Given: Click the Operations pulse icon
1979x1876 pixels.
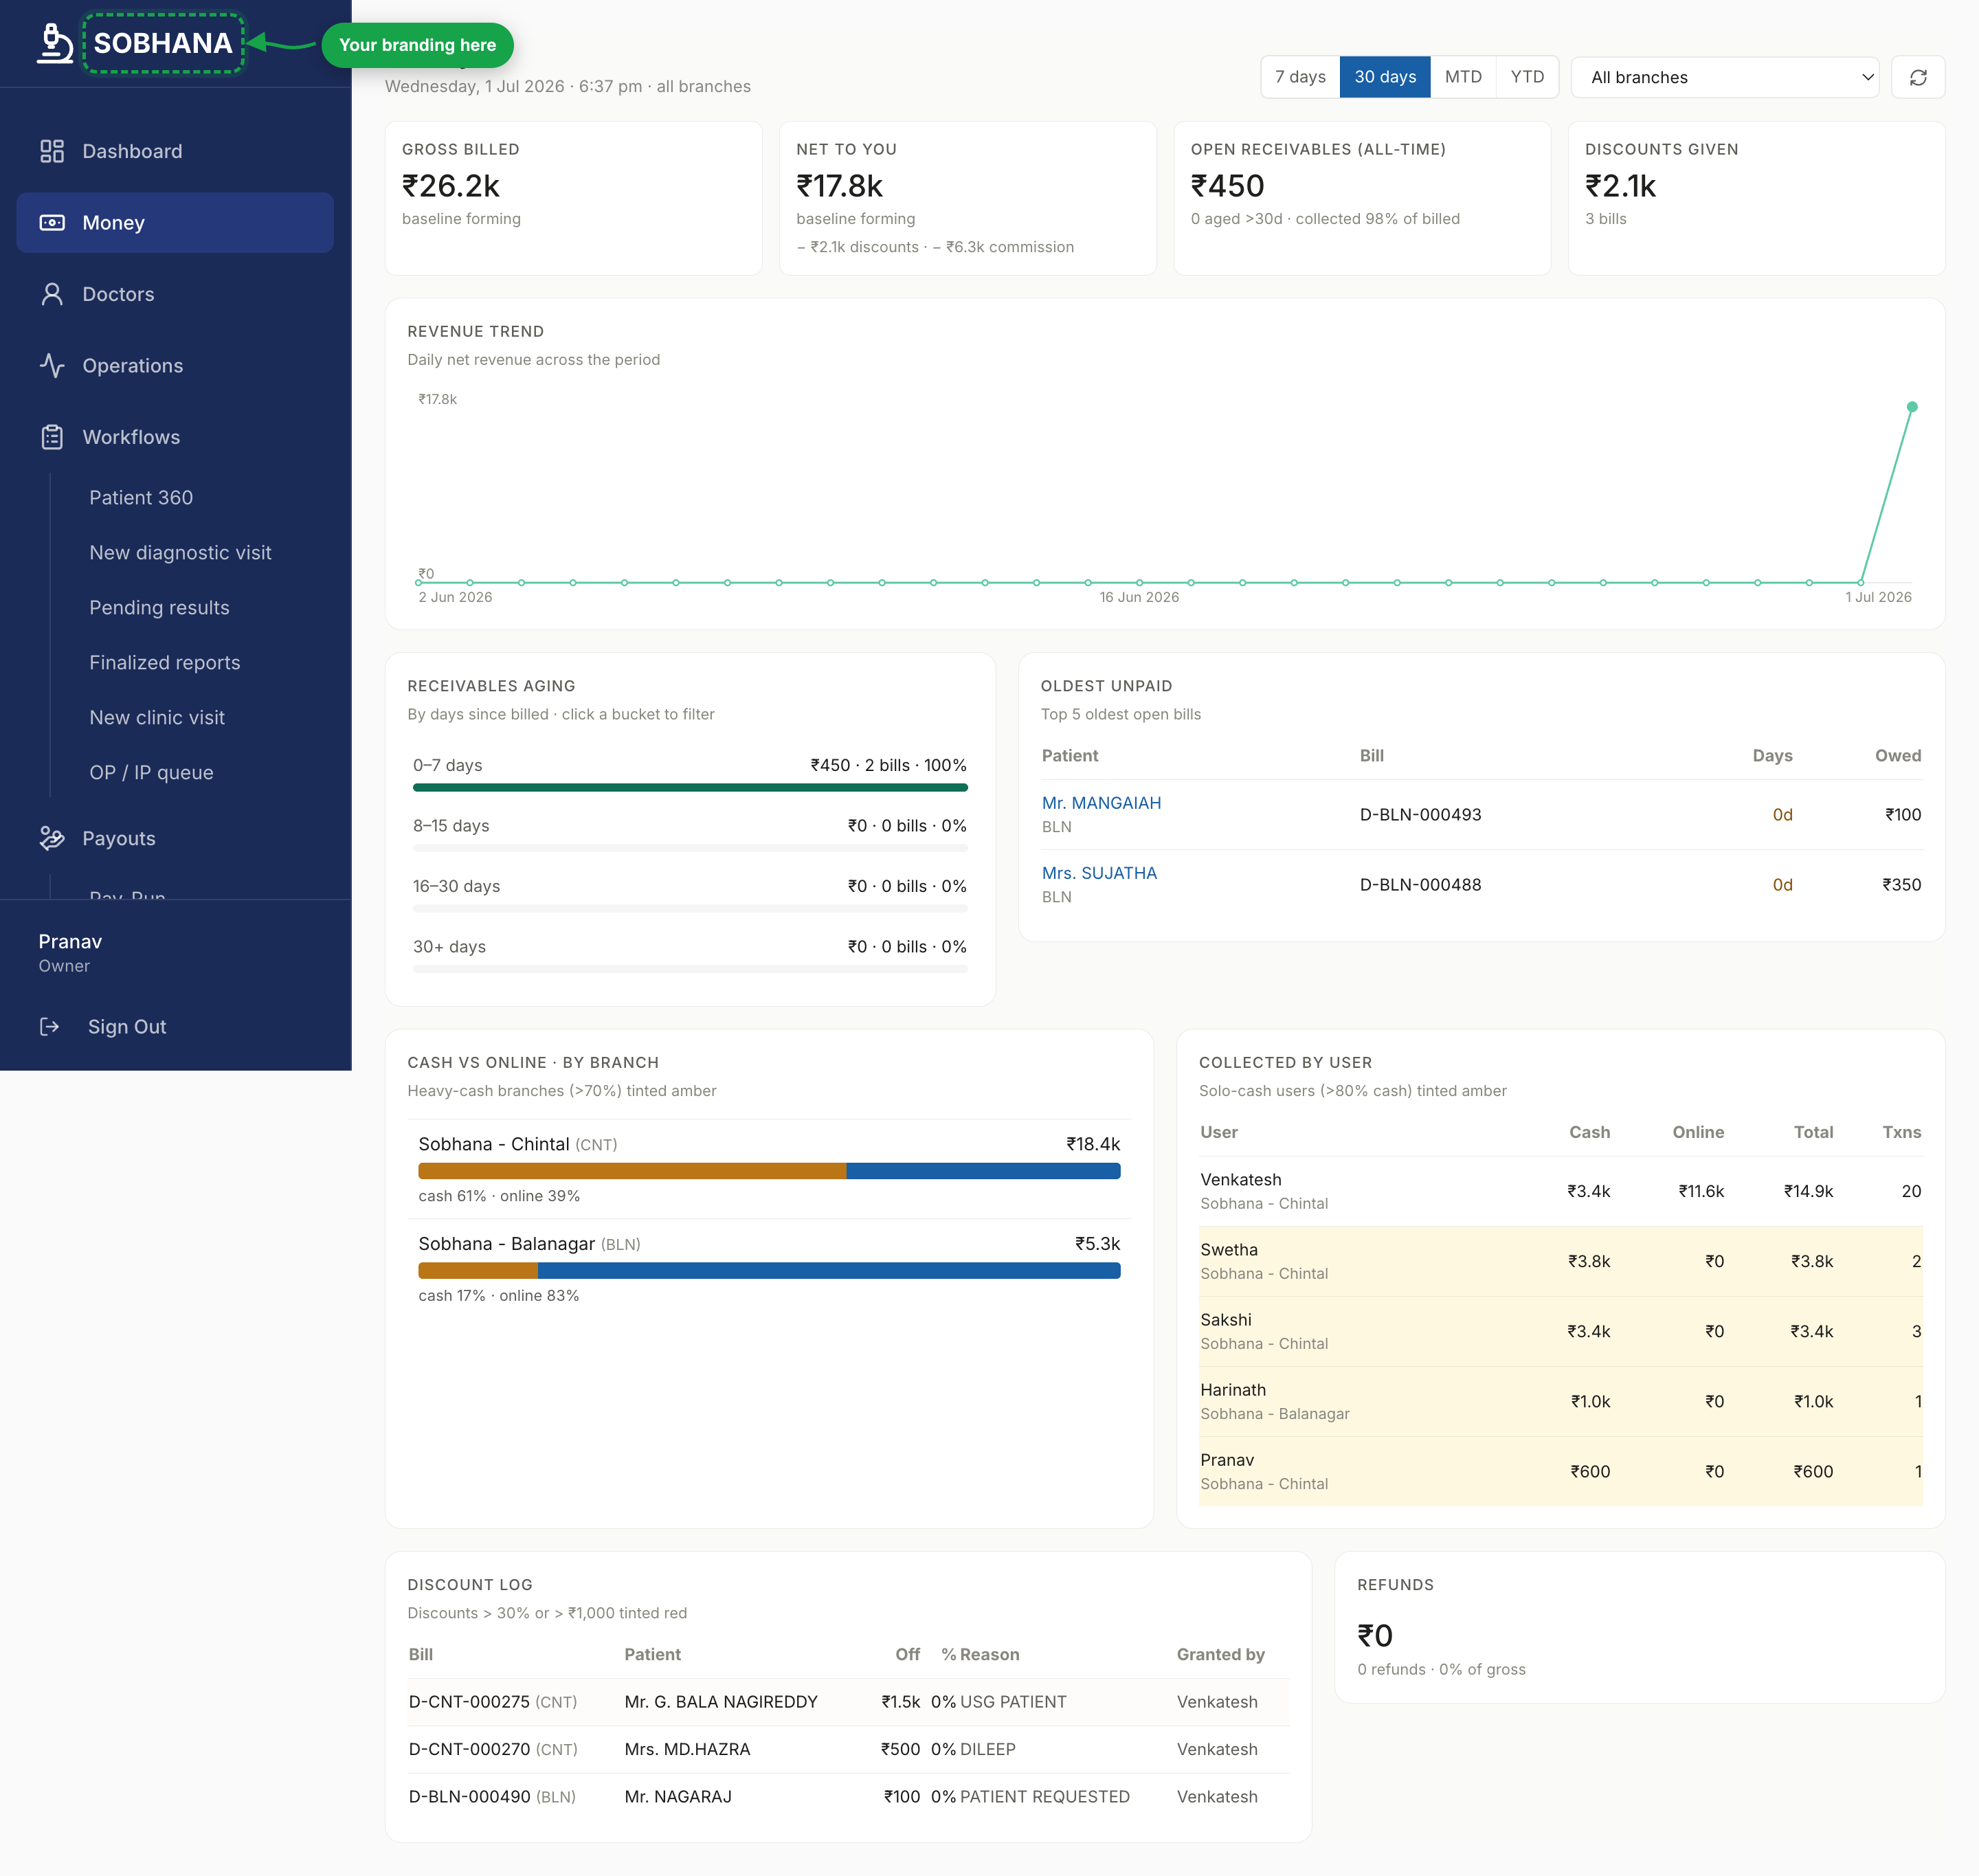Looking at the screenshot, I should (x=52, y=365).
